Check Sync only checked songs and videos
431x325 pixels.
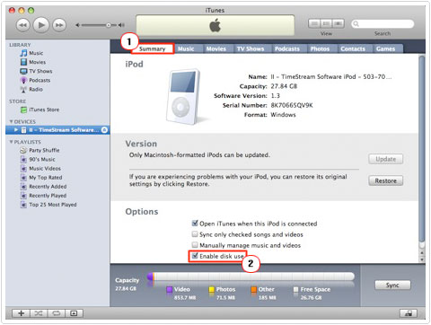coord(195,234)
